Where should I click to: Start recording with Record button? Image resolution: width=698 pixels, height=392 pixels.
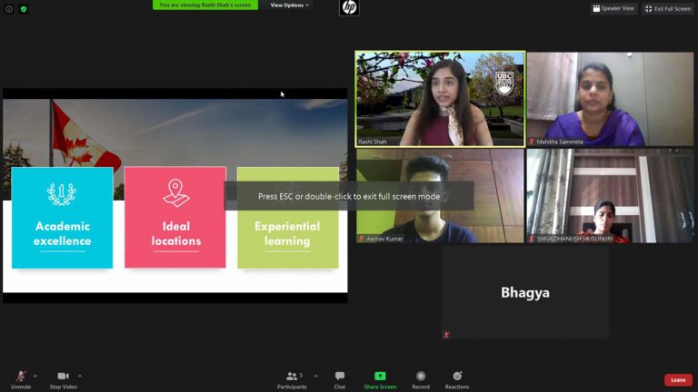[x=421, y=377]
